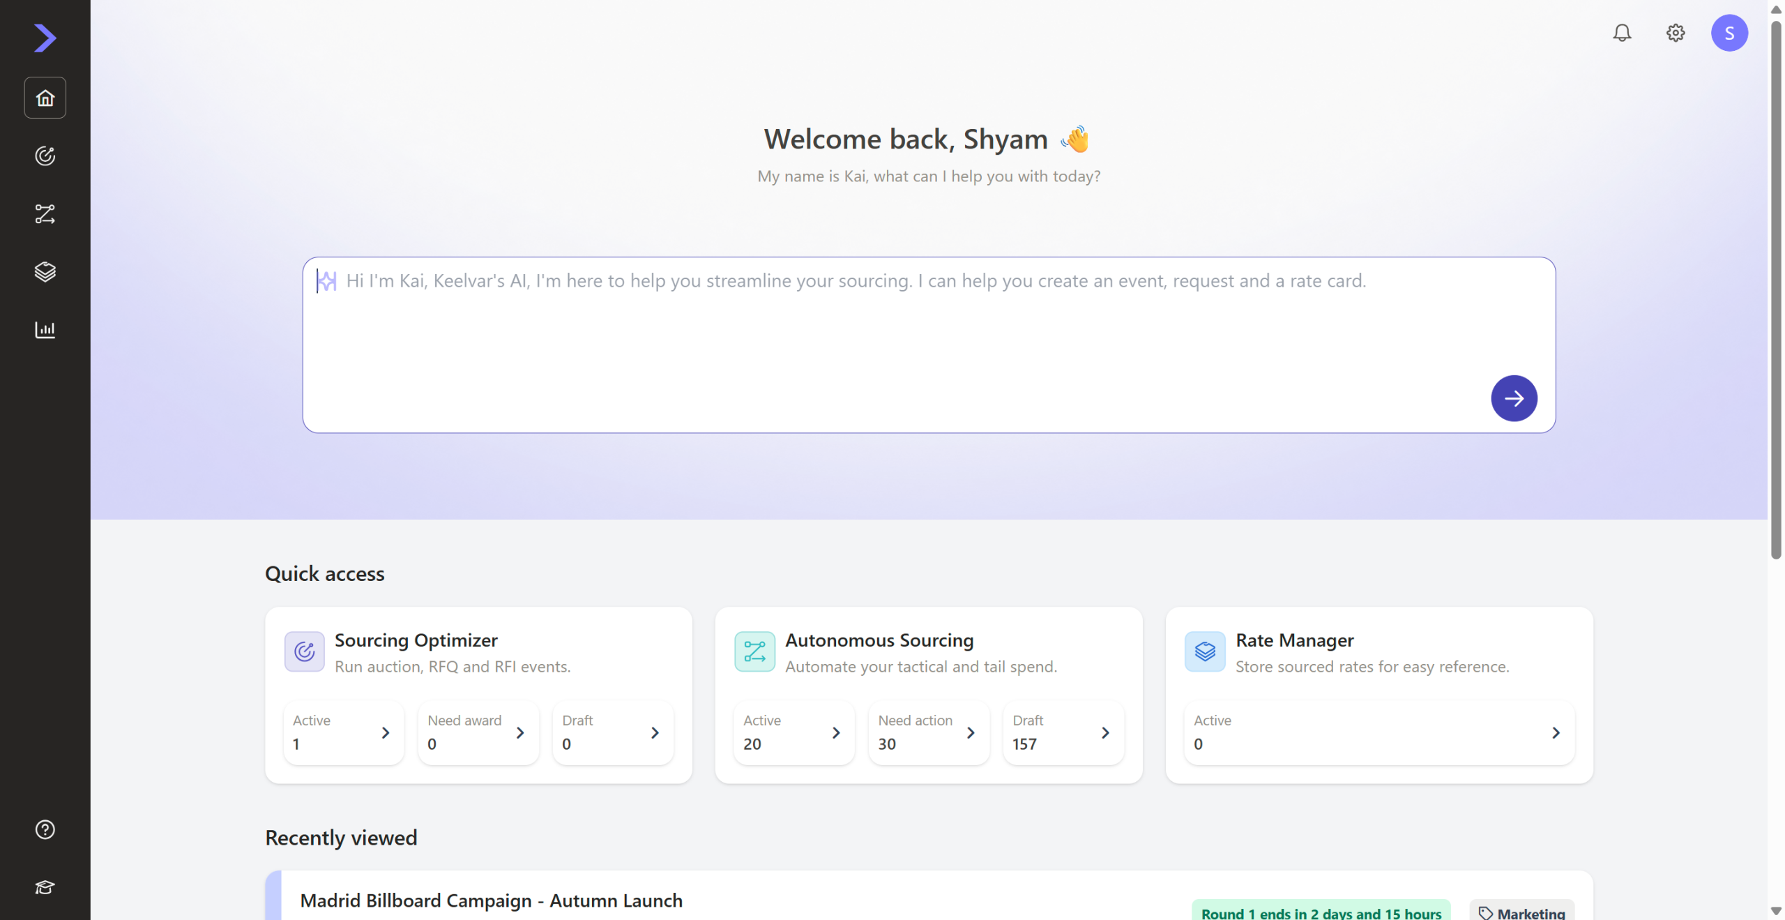Image resolution: width=1785 pixels, height=920 pixels.
Task: Open Rate Manager layers sidebar icon
Action: [x=45, y=271]
